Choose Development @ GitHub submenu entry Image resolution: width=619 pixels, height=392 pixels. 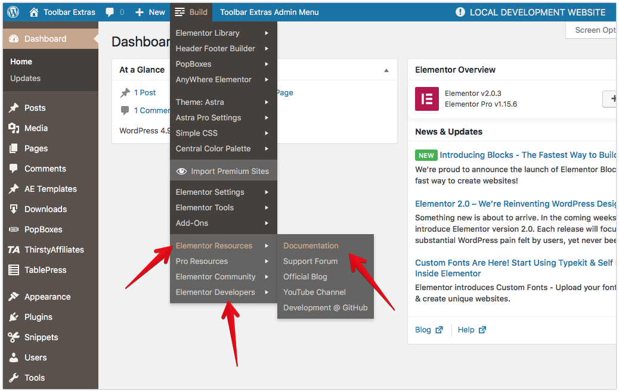[x=325, y=307]
